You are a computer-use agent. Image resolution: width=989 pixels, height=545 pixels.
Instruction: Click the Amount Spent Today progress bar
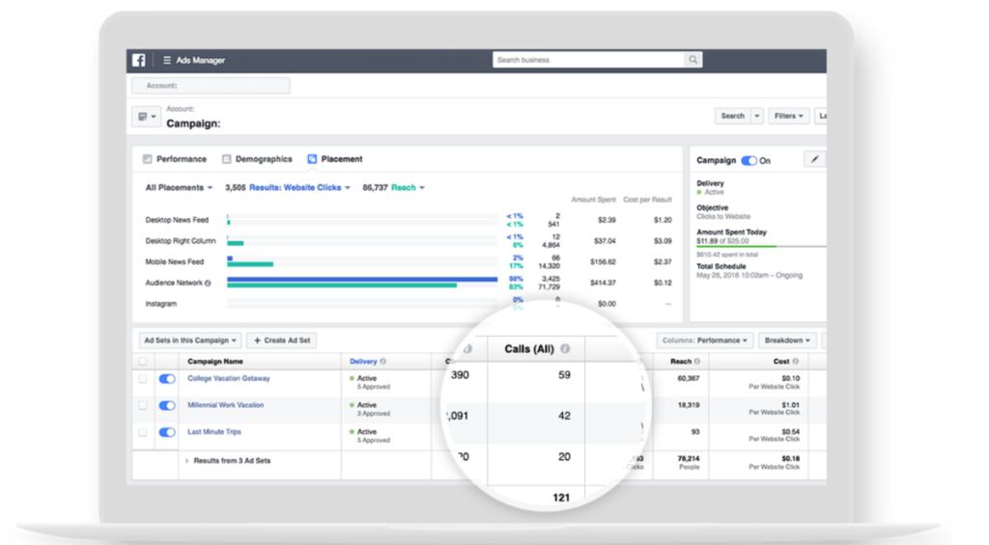click(761, 247)
